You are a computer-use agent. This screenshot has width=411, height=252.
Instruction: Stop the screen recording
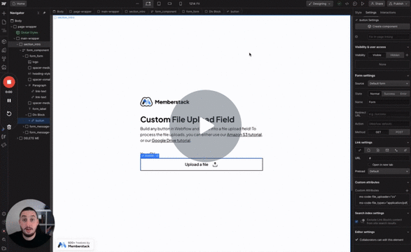(9, 82)
